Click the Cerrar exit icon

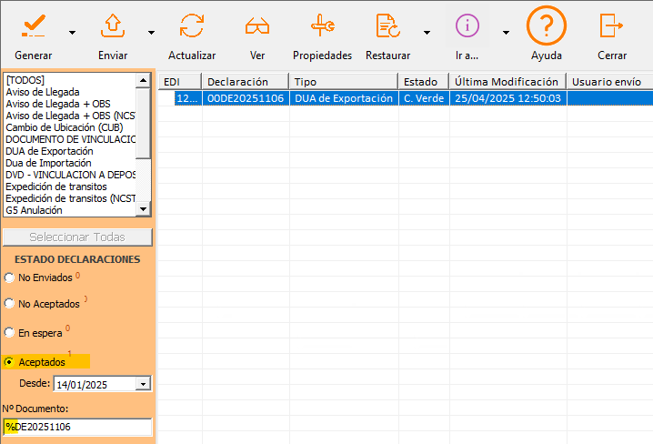(612, 25)
